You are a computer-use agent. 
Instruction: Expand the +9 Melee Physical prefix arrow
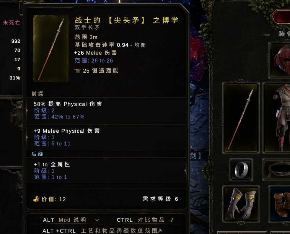tap(27, 137)
